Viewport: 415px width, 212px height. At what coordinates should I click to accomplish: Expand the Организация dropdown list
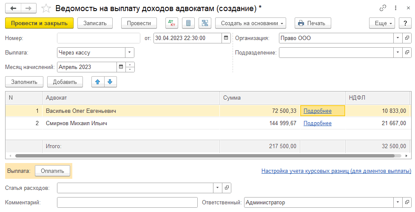398,38
